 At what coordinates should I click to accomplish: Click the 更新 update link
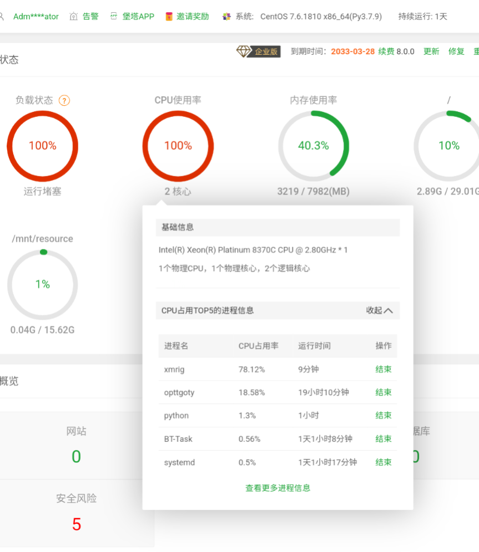tap(431, 52)
